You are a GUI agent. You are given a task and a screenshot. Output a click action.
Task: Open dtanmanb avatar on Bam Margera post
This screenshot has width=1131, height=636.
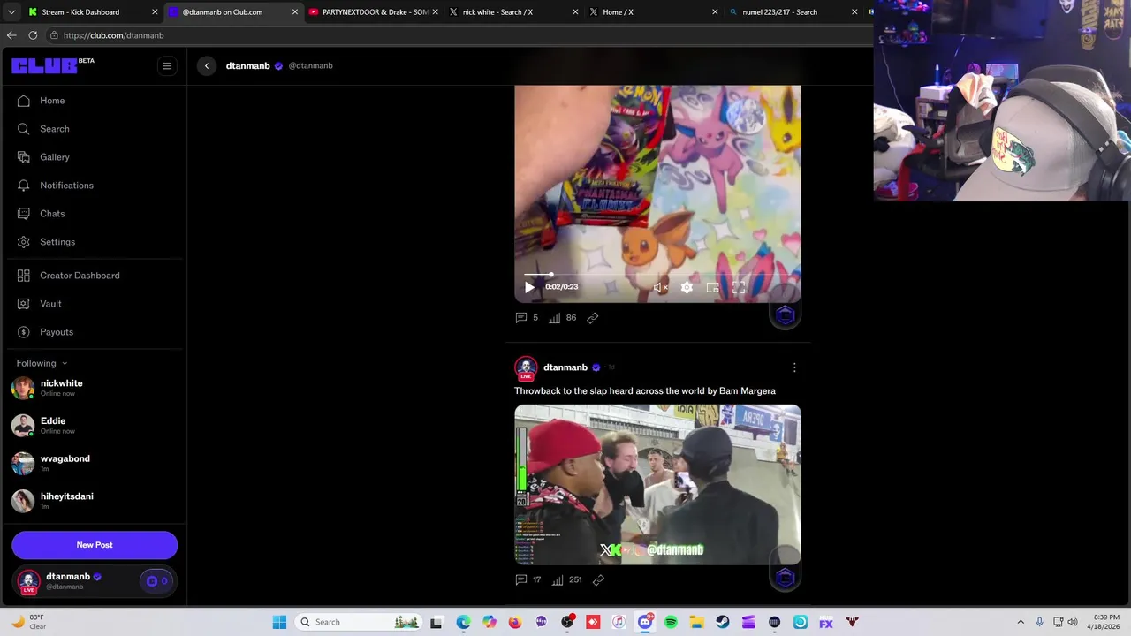pos(526,367)
